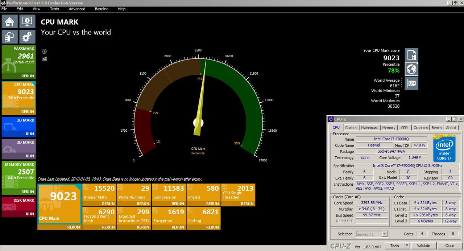Open the Home dashboard icon
The height and width of the screenshot is (251, 464).
pos(9,21)
